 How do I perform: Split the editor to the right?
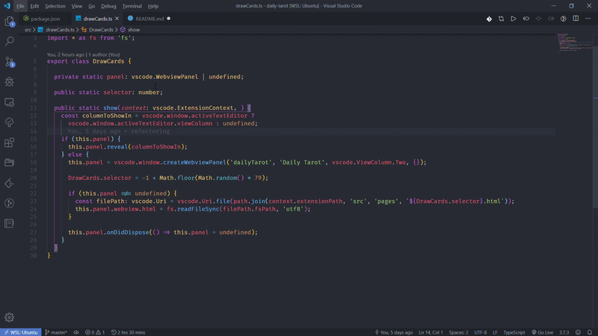pyautogui.click(x=576, y=19)
